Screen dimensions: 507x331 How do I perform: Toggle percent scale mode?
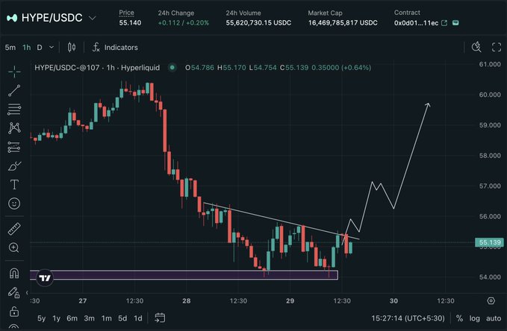click(459, 318)
